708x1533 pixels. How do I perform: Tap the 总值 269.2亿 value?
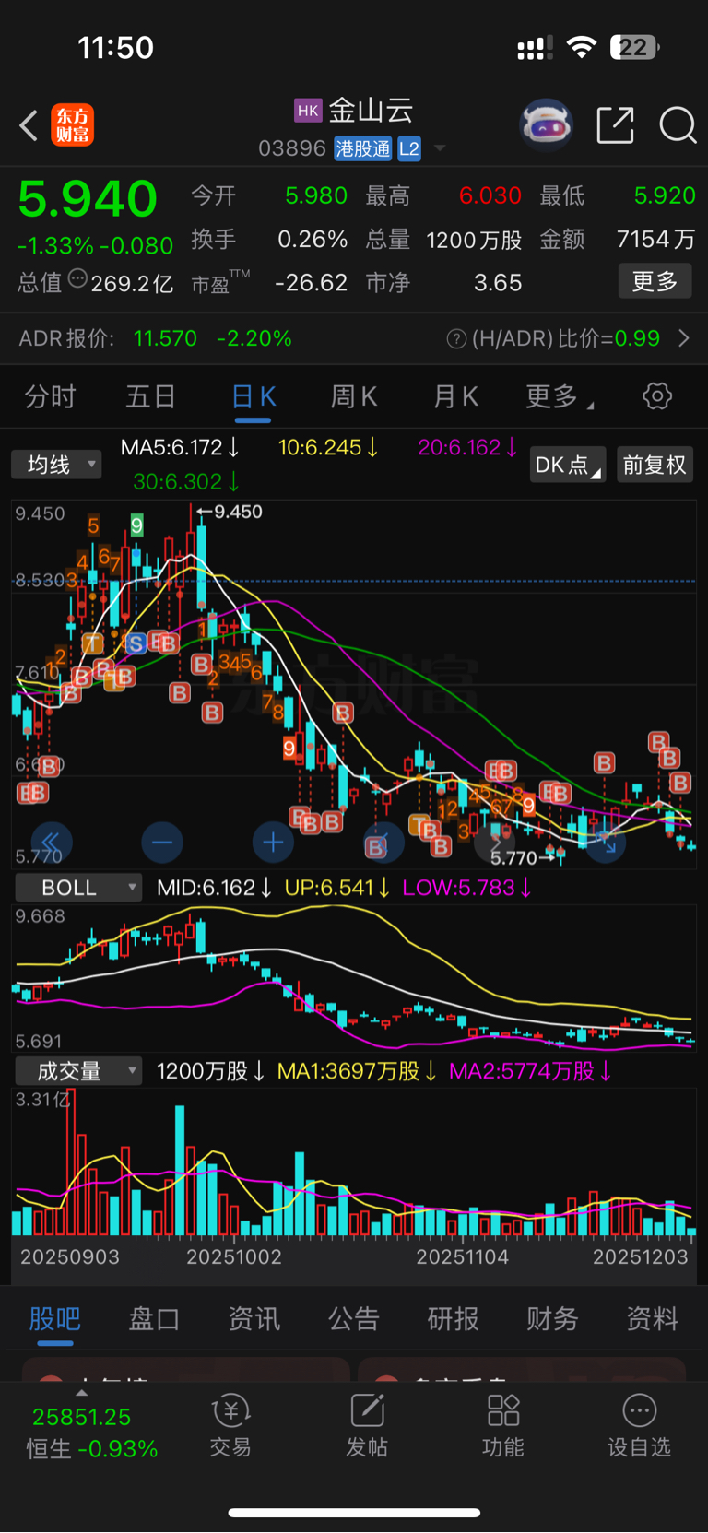pos(132,283)
